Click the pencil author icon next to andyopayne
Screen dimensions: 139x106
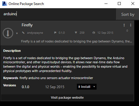[x=23, y=33]
